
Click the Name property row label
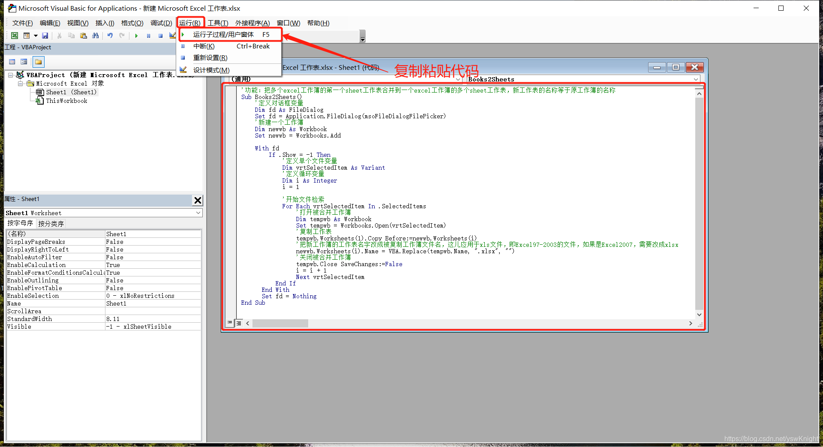click(56, 303)
